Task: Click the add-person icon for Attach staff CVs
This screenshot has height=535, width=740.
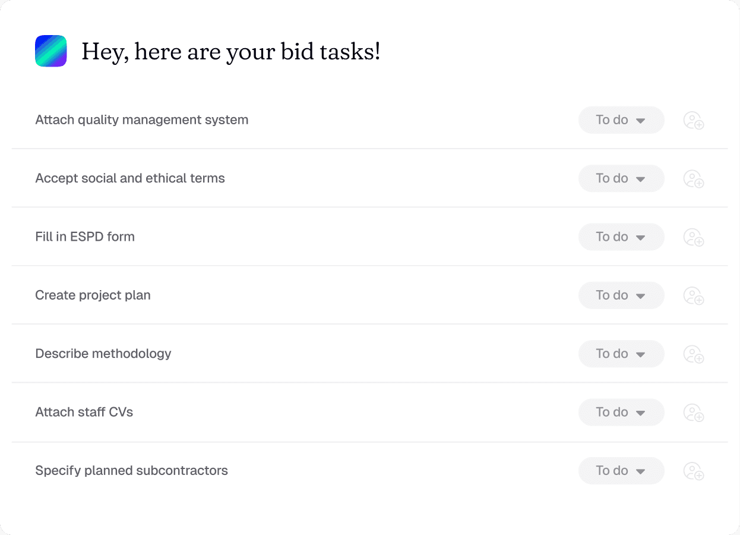Action: pos(693,413)
